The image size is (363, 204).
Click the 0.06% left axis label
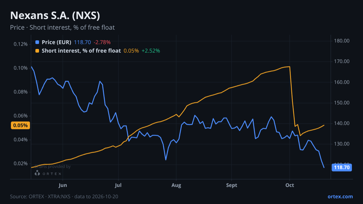[x=21, y=116]
